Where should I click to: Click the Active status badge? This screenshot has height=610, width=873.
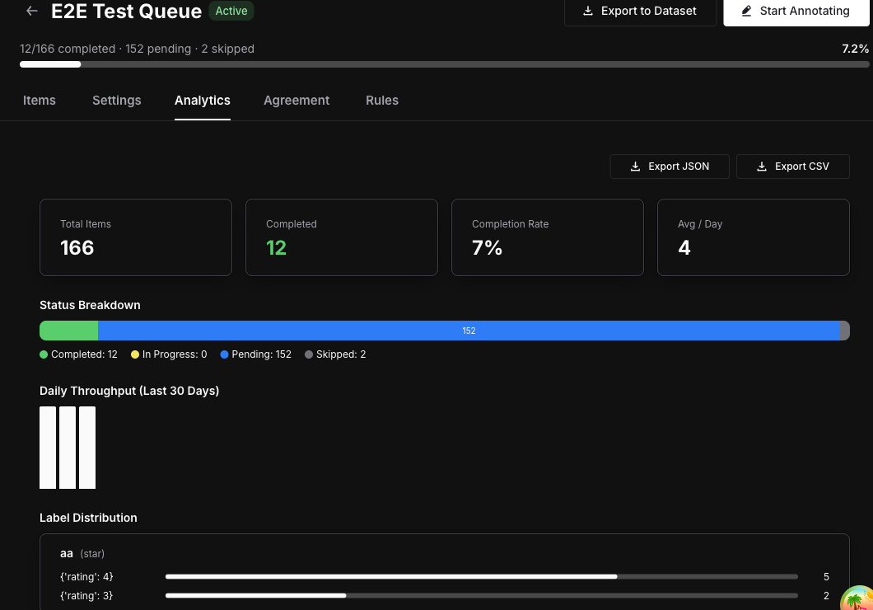tap(231, 11)
